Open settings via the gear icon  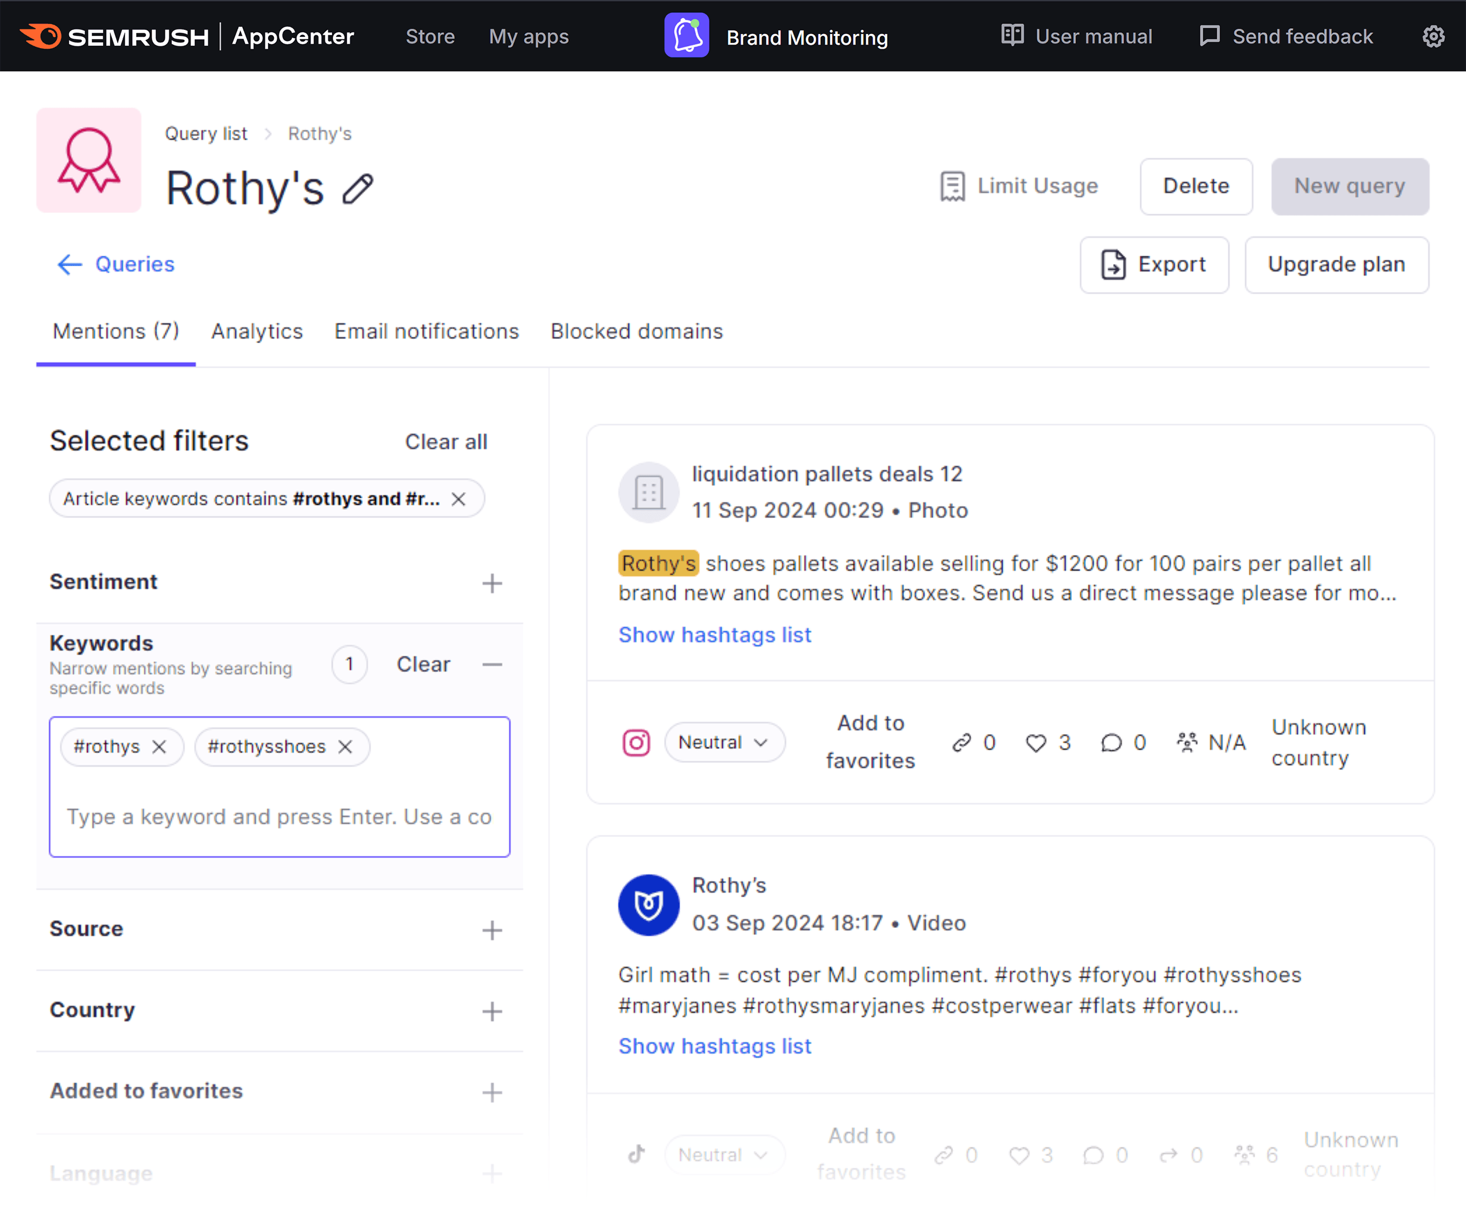(1433, 36)
